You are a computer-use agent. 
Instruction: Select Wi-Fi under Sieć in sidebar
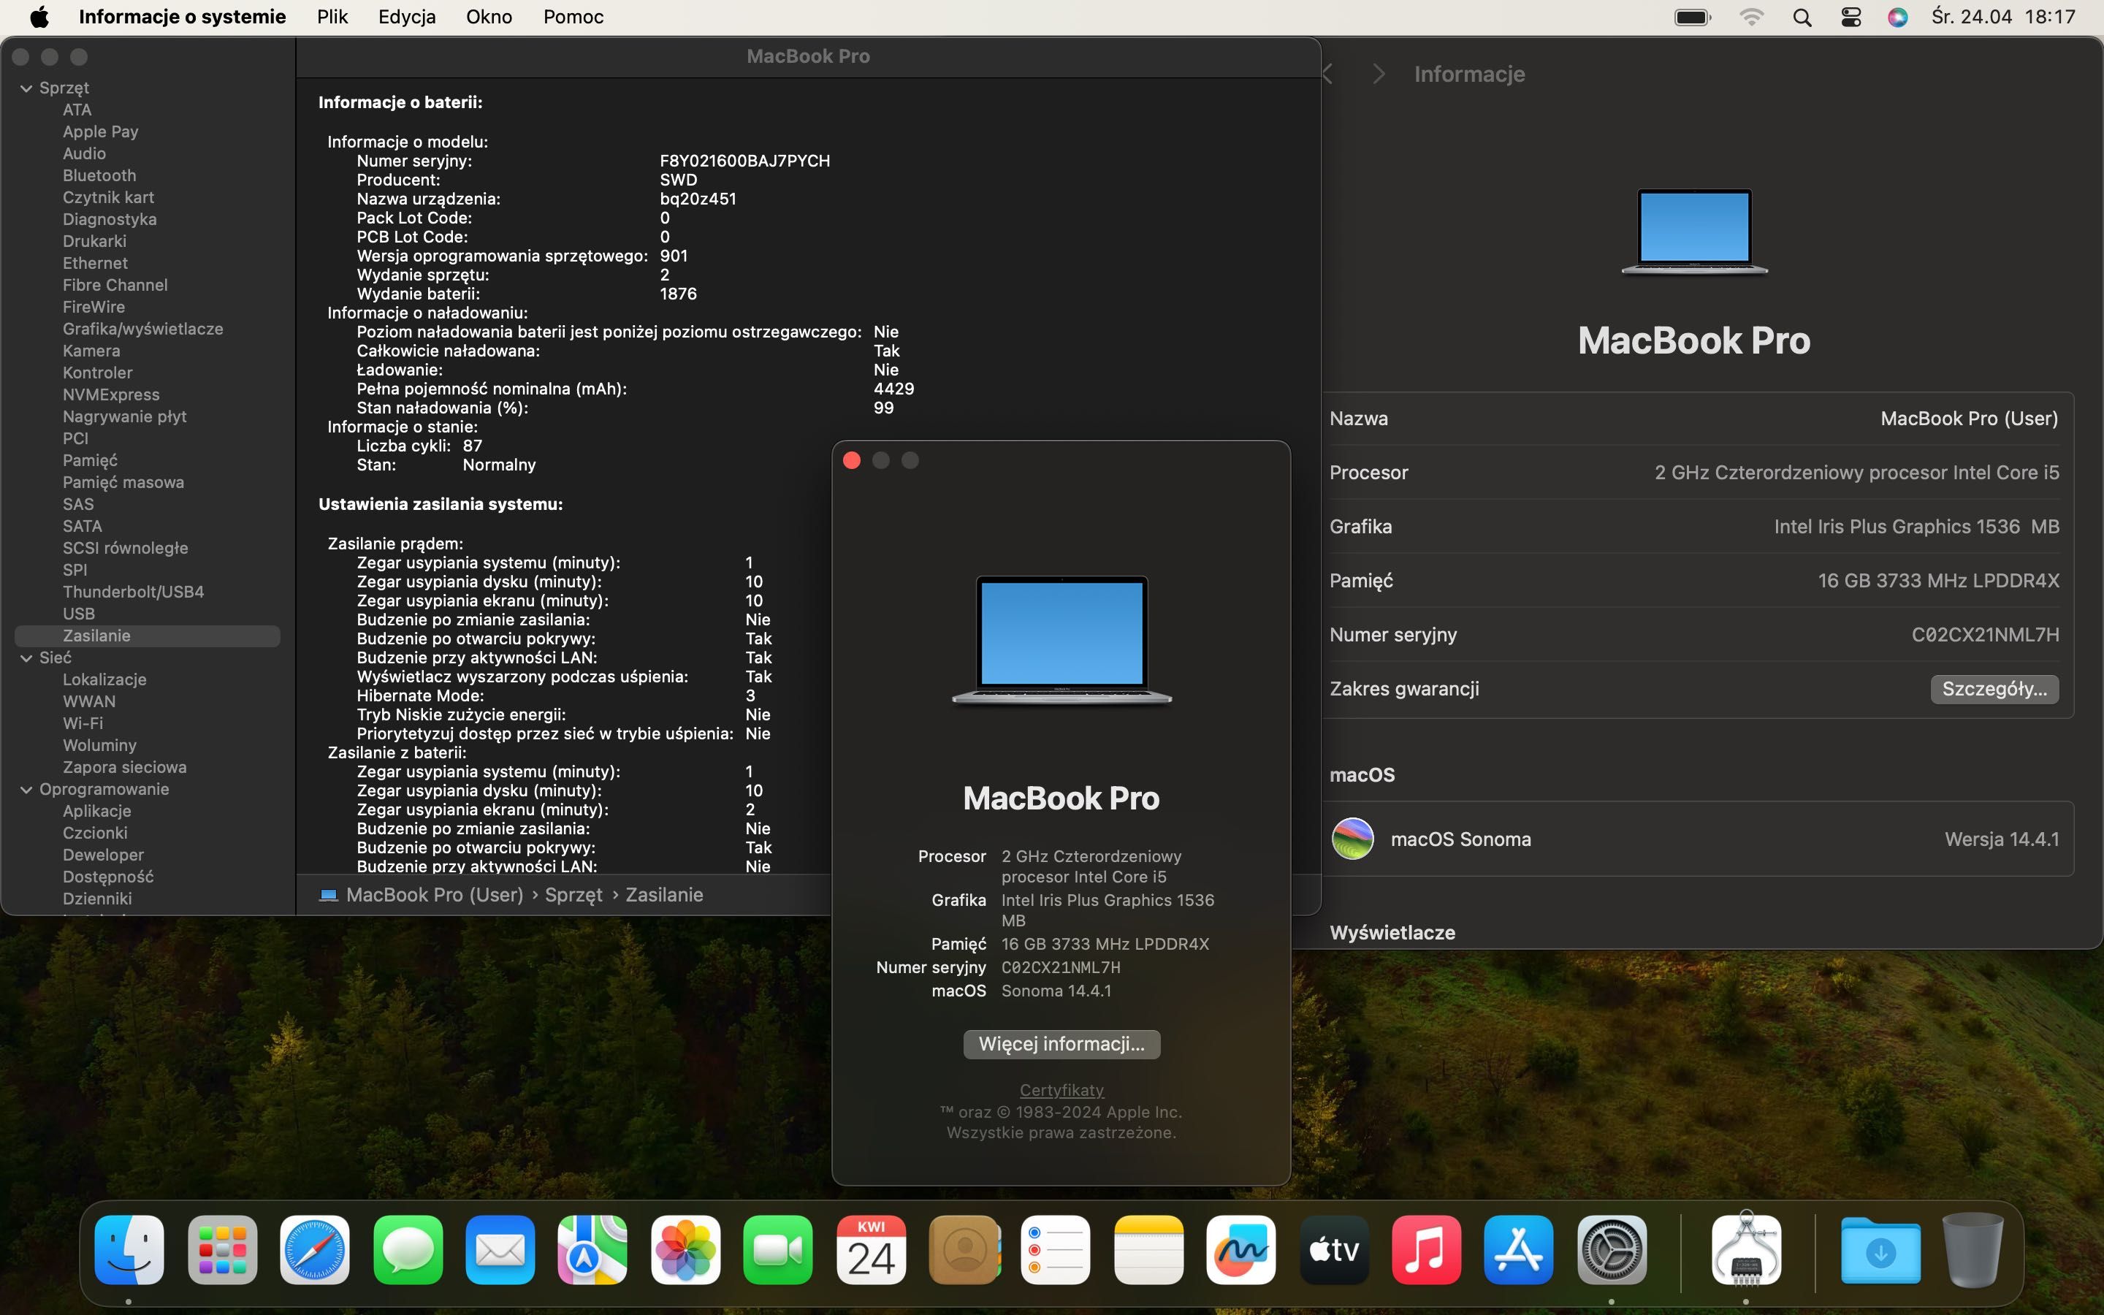click(x=83, y=723)
